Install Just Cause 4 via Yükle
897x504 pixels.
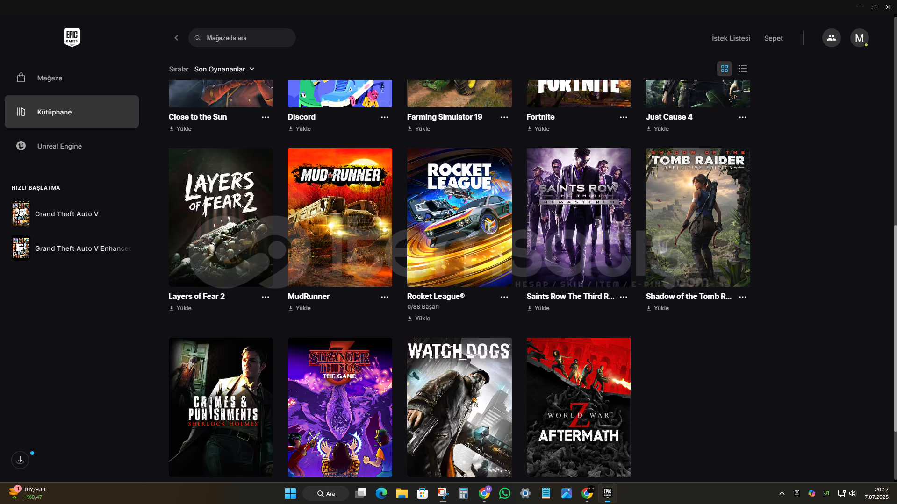(657, 129)
